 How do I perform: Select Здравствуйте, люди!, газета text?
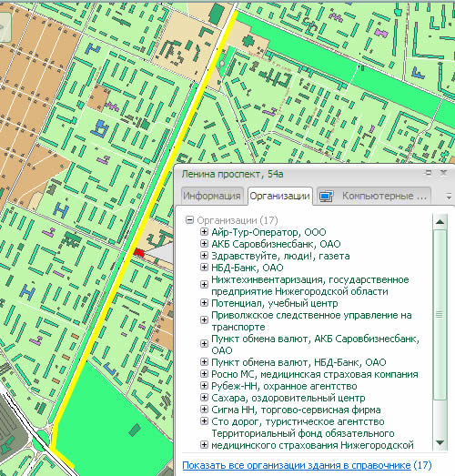click(280, 256)
